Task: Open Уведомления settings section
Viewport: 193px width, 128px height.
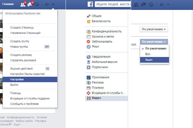Action: point(101,57)
